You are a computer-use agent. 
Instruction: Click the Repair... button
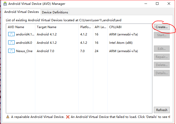[x=162, y=57]
